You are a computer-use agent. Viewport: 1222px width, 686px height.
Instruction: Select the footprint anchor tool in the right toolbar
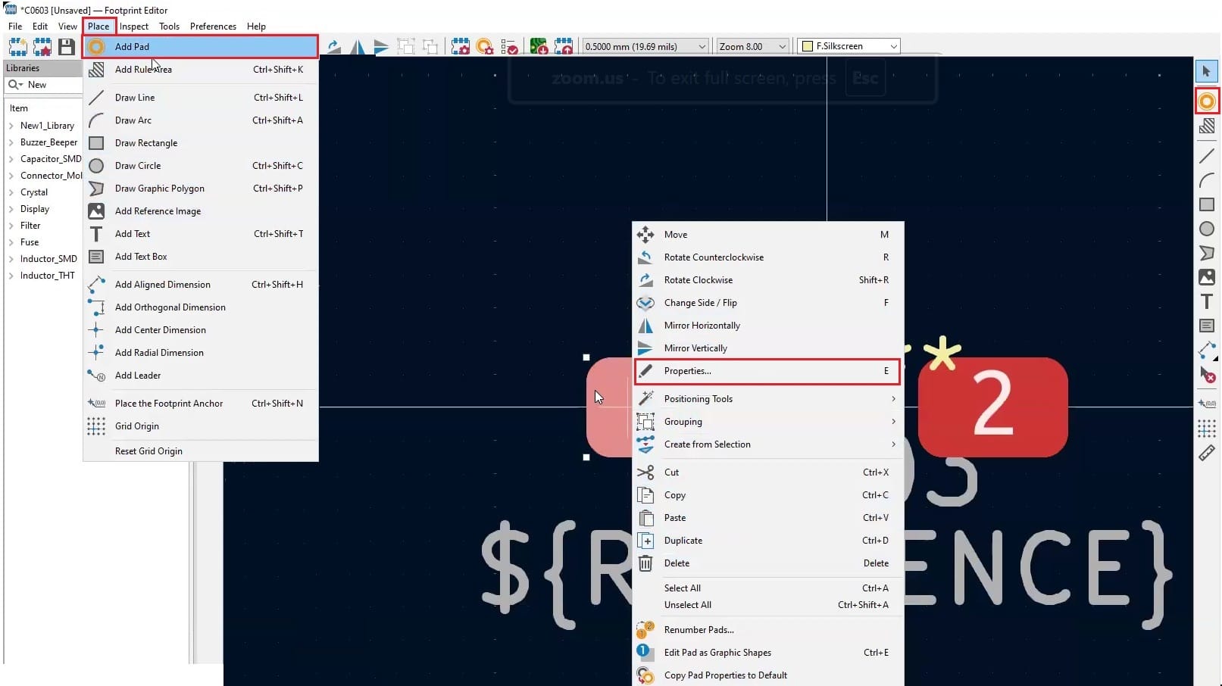click(1207, 404)
